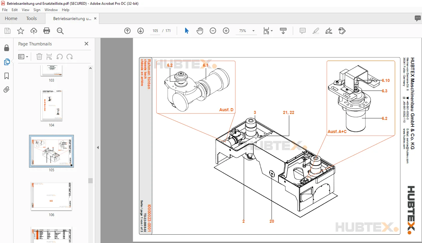Click part label '6.10' in the diagram
Viewport: 422px width, 243px height.
pos(386,80)
